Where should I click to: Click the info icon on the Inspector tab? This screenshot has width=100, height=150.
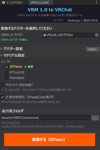pos(4,2)
